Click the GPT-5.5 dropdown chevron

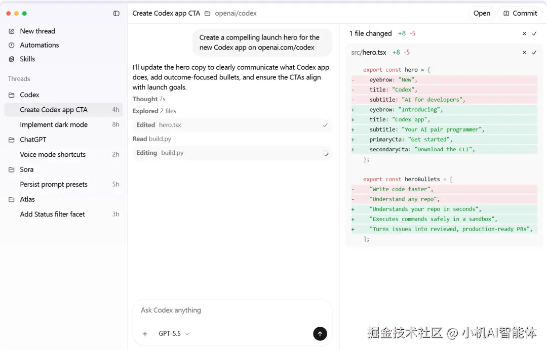[x=187, y=334]
